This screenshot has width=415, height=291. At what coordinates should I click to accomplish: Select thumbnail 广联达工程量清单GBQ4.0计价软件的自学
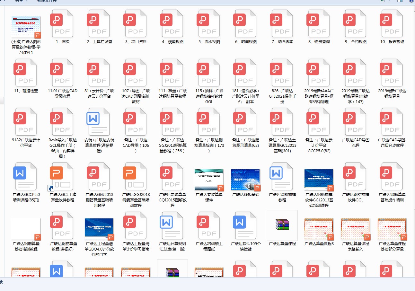click(x=99, y=229)
